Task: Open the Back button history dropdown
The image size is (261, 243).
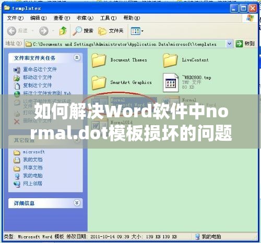Action: click(x=32, y=31)
